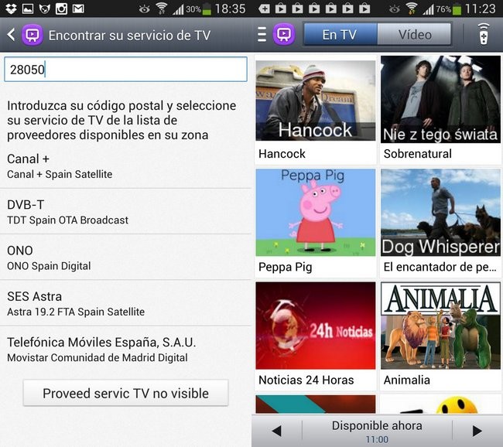Focus the postal code field with 28050
Screen dimensions: 503x447
[x=125, y=70]
